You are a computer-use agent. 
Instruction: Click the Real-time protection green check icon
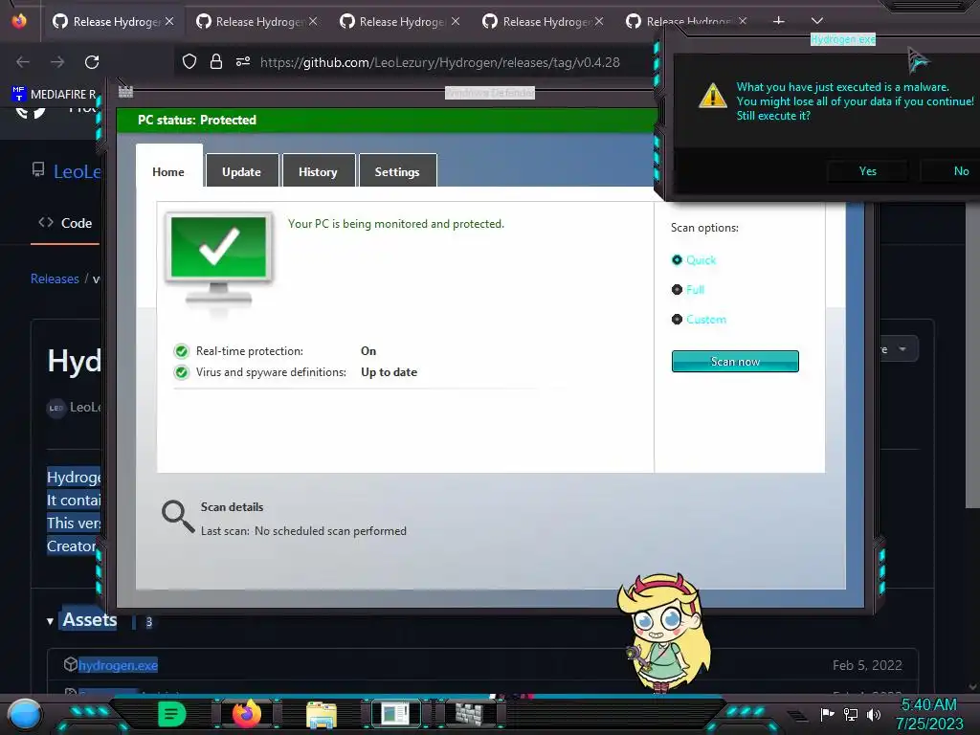[x=181, y=351]
